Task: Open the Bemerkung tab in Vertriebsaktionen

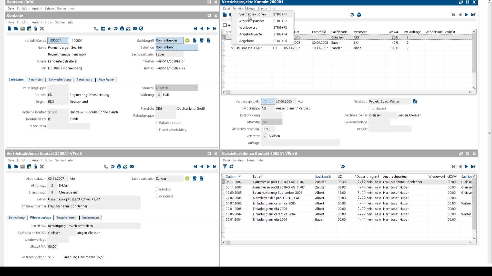Action: (17, 217)
